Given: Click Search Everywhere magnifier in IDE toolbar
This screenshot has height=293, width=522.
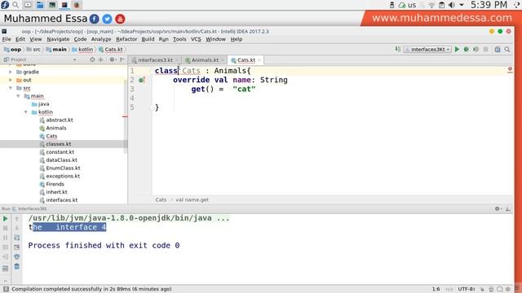Looking at the screenshot, I should click(x=507, y=49).
